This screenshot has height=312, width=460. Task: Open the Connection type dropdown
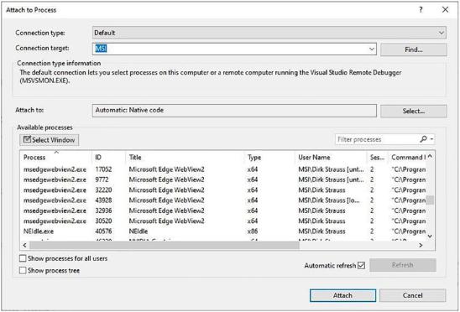pyautogui.click(x=269, y=33)
